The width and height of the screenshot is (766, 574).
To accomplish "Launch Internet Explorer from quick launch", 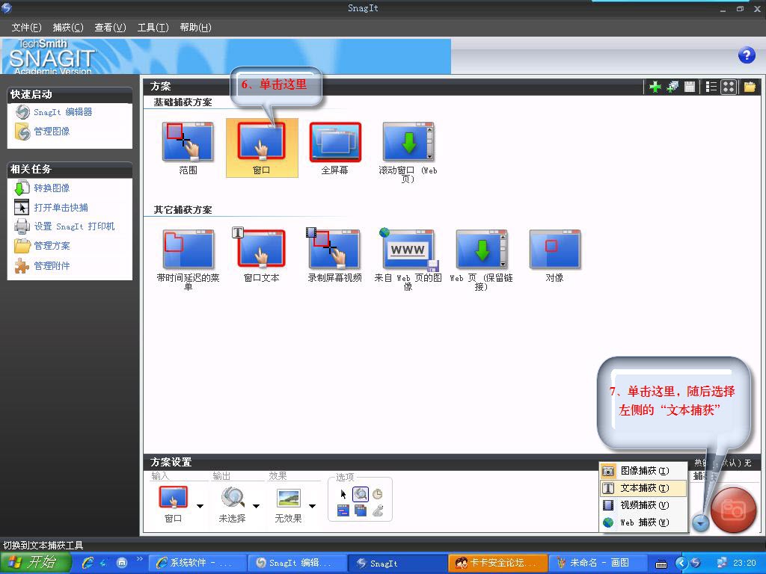I will (88, 563).
